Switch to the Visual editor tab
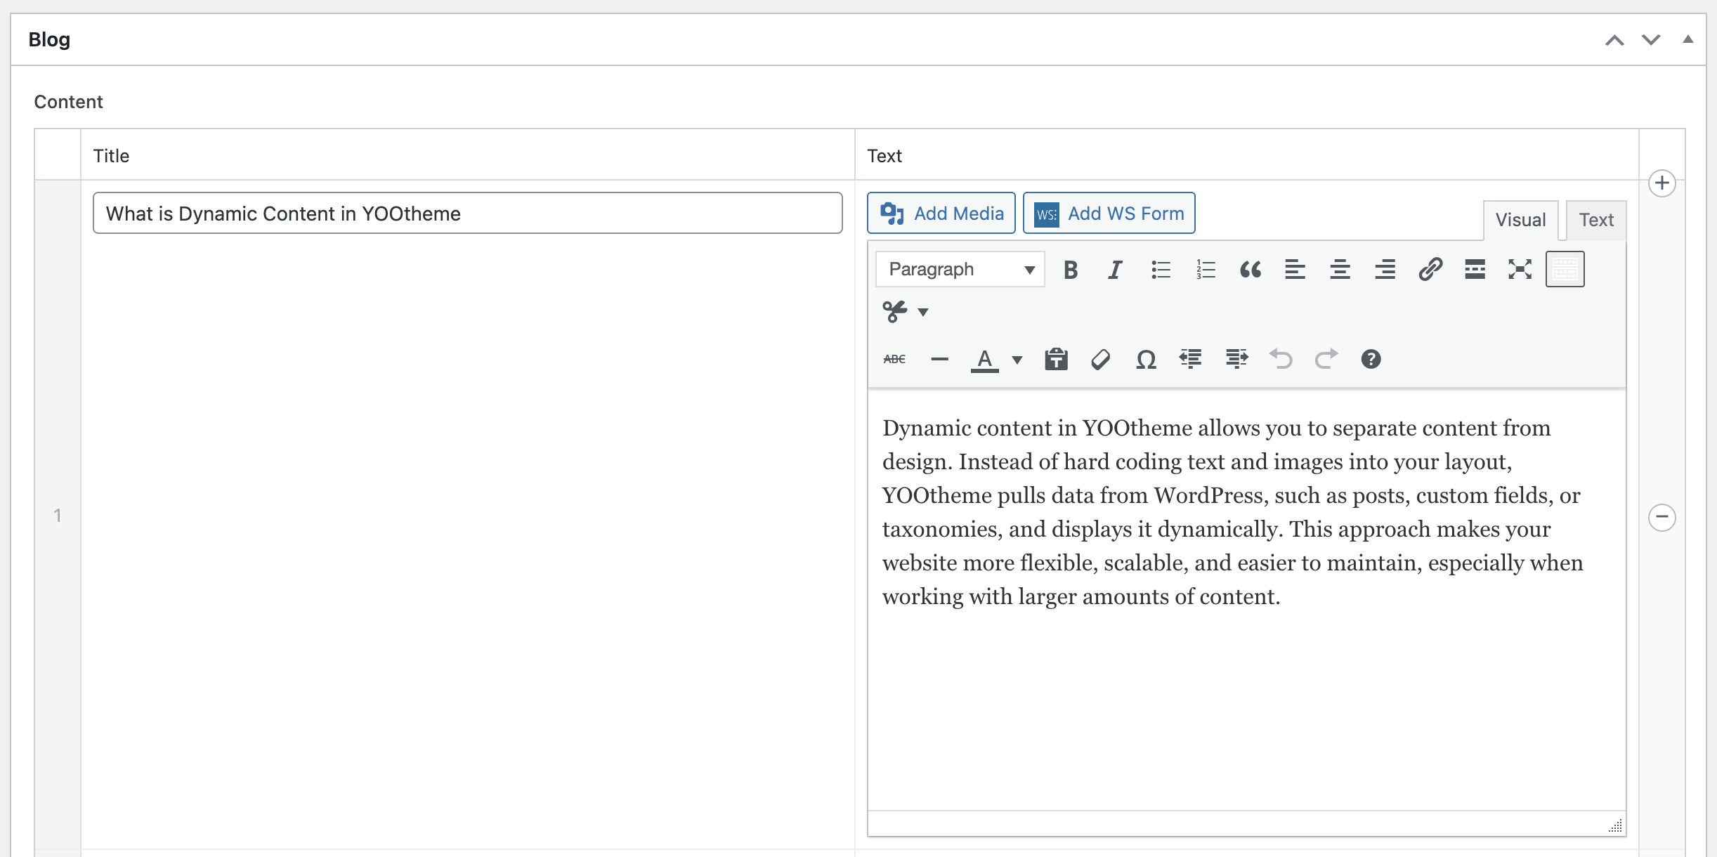The image size is (1717, 857). click(x=1520, y=221)
